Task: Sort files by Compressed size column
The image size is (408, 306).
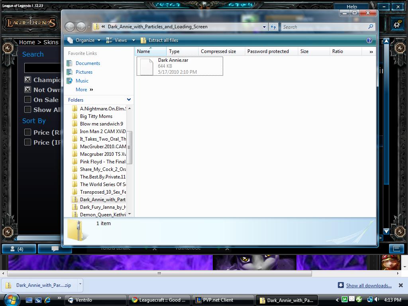Action: 218,51
